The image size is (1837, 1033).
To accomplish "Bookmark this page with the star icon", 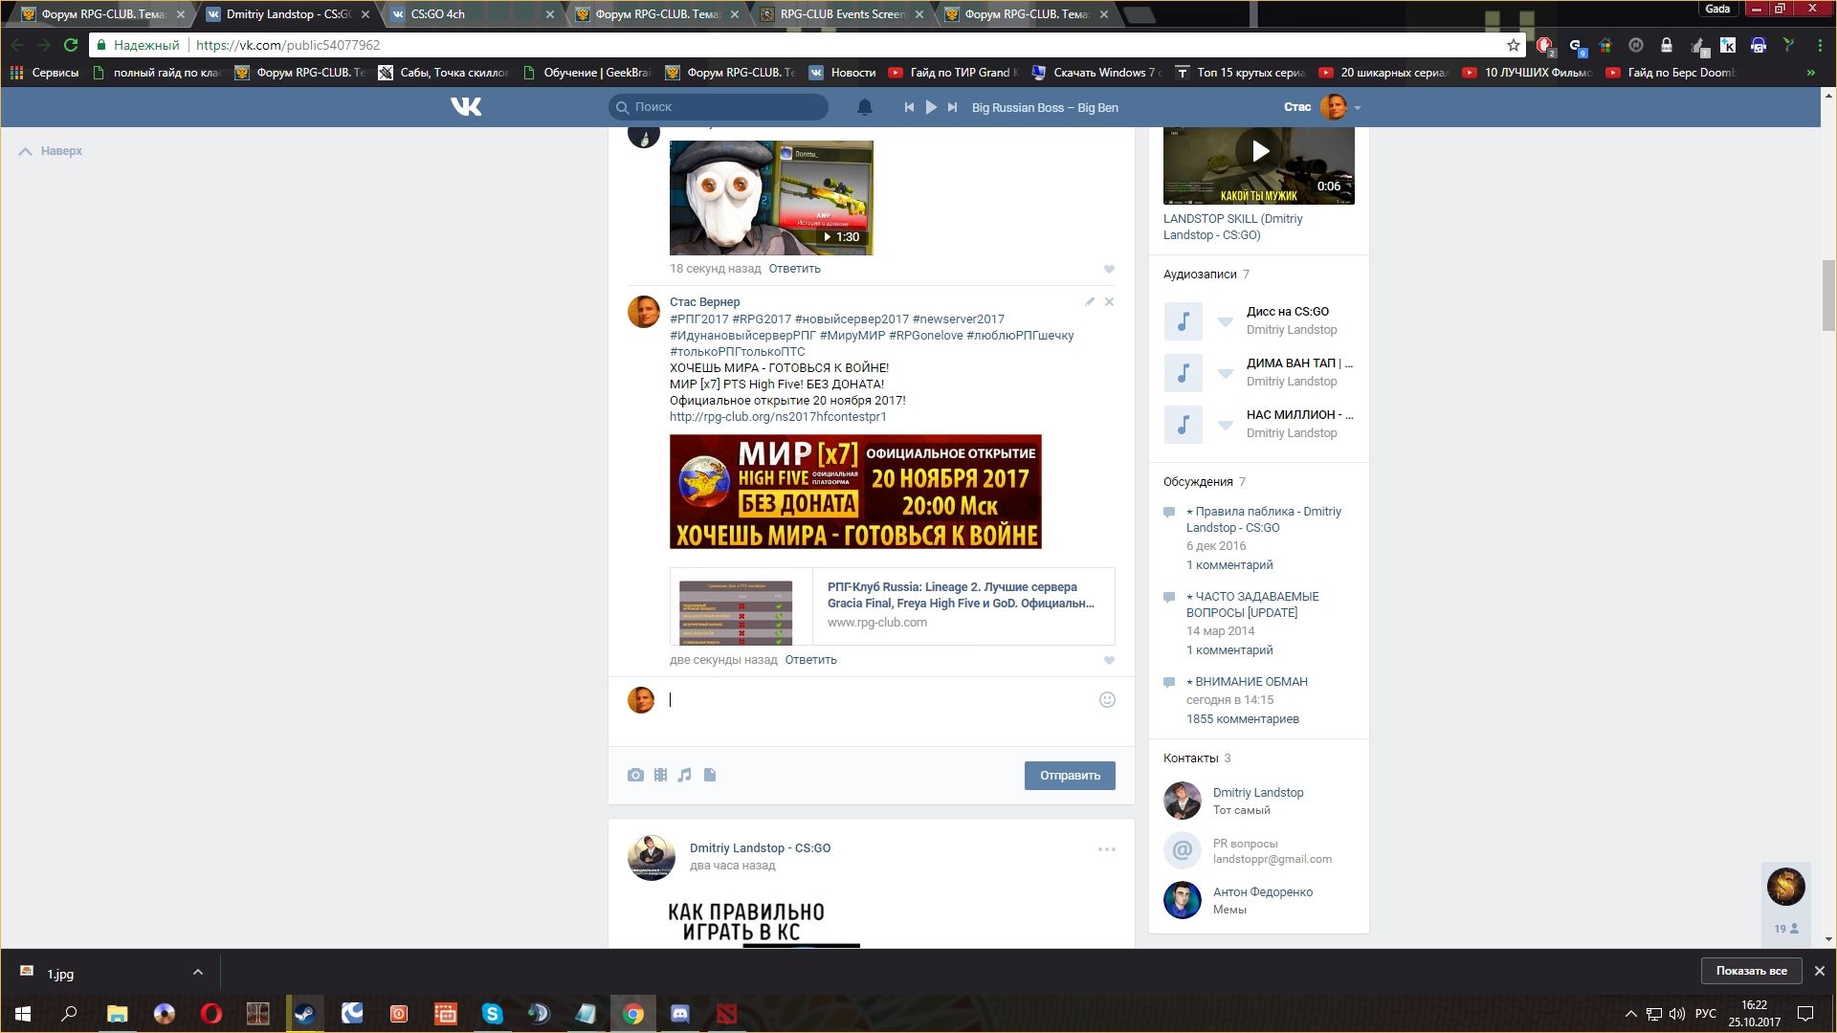I will (1514, 45).
